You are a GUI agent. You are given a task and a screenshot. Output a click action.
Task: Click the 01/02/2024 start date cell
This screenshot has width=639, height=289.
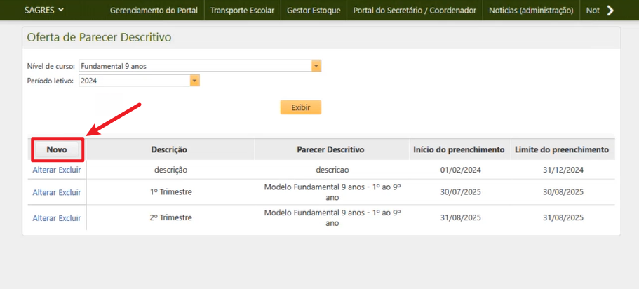461,170
